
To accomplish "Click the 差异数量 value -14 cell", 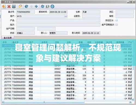I will click(x=121, y=98).
